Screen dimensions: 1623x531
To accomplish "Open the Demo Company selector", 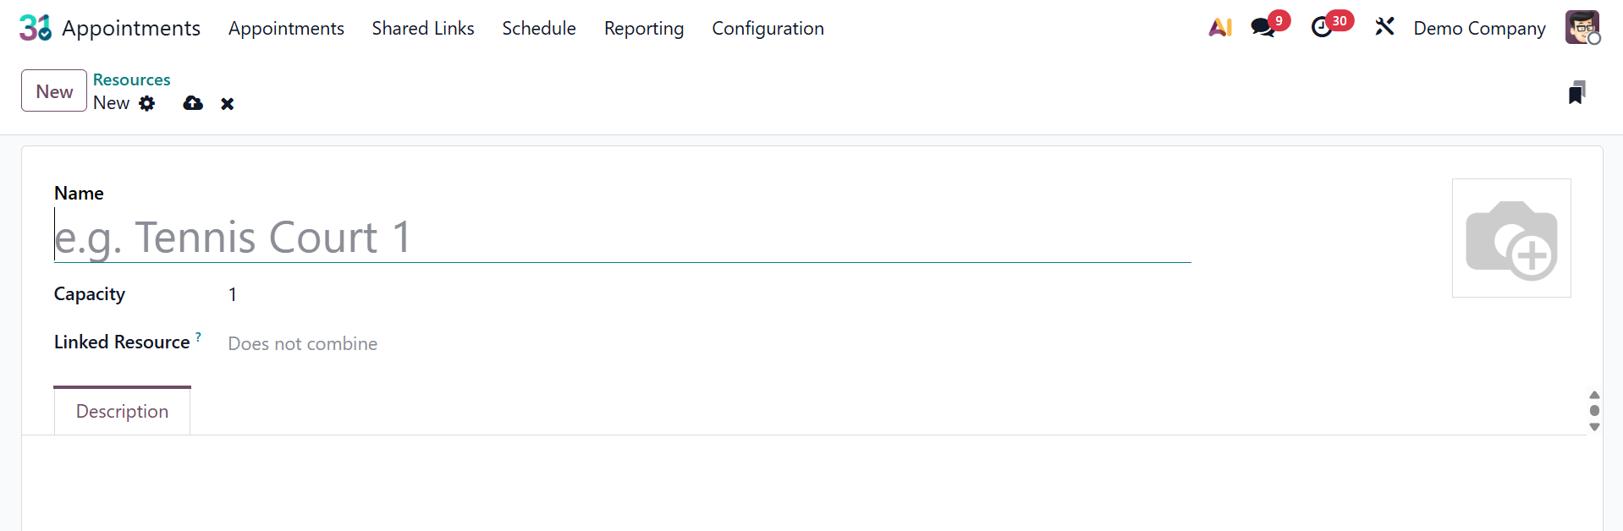I will [1478, 27].
